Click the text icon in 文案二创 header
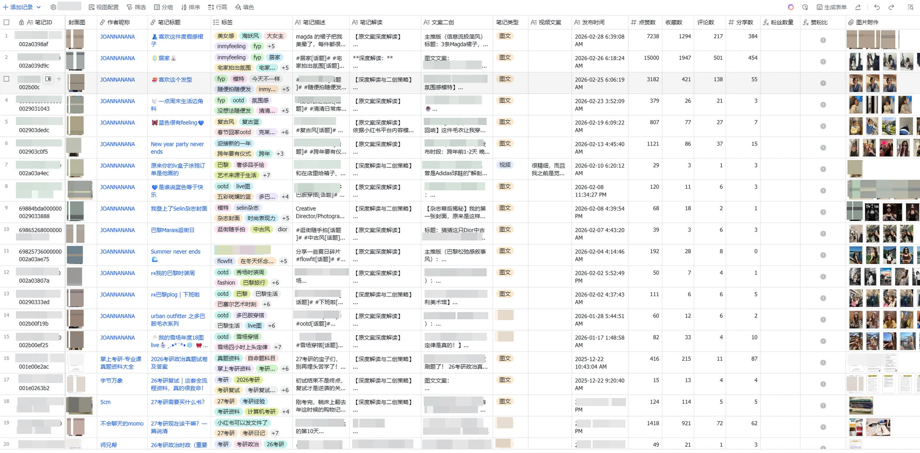Viewport: 920px width, 453px height. [427, 22]
